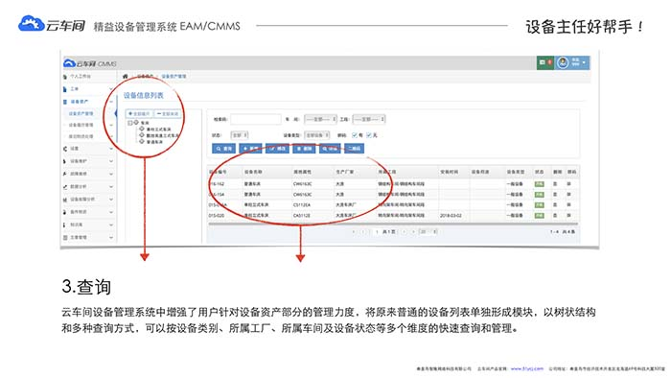Expand the 工单 sidebar chevron
The image size is (671, 378).
pyautogui.click(x=111, y=89)
